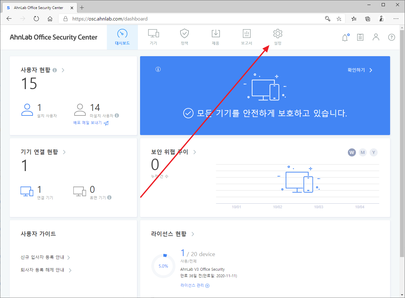This screenshot has height=298, width=405.
Task: Click the paper plane send icon
Action: click(106, 123)
